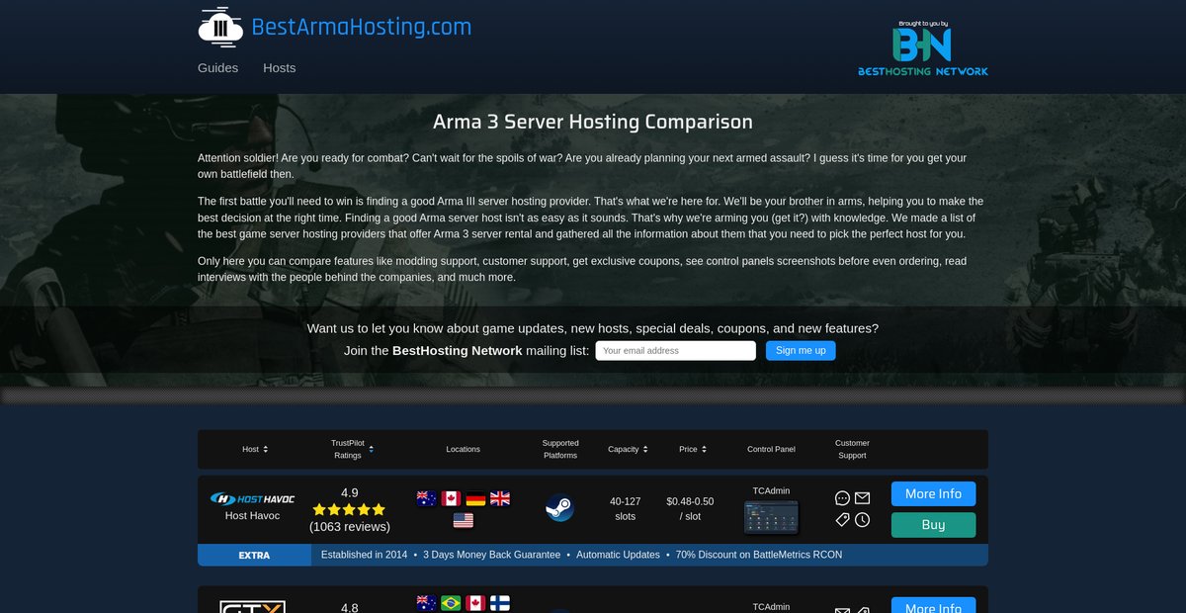Screen dimensions: 1186x613
Task: Sort by Price column
Action: point(693,449)
